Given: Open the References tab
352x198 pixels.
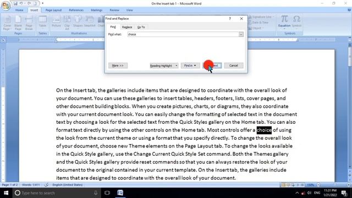Looking at the screenshot, I should (76, 10).
